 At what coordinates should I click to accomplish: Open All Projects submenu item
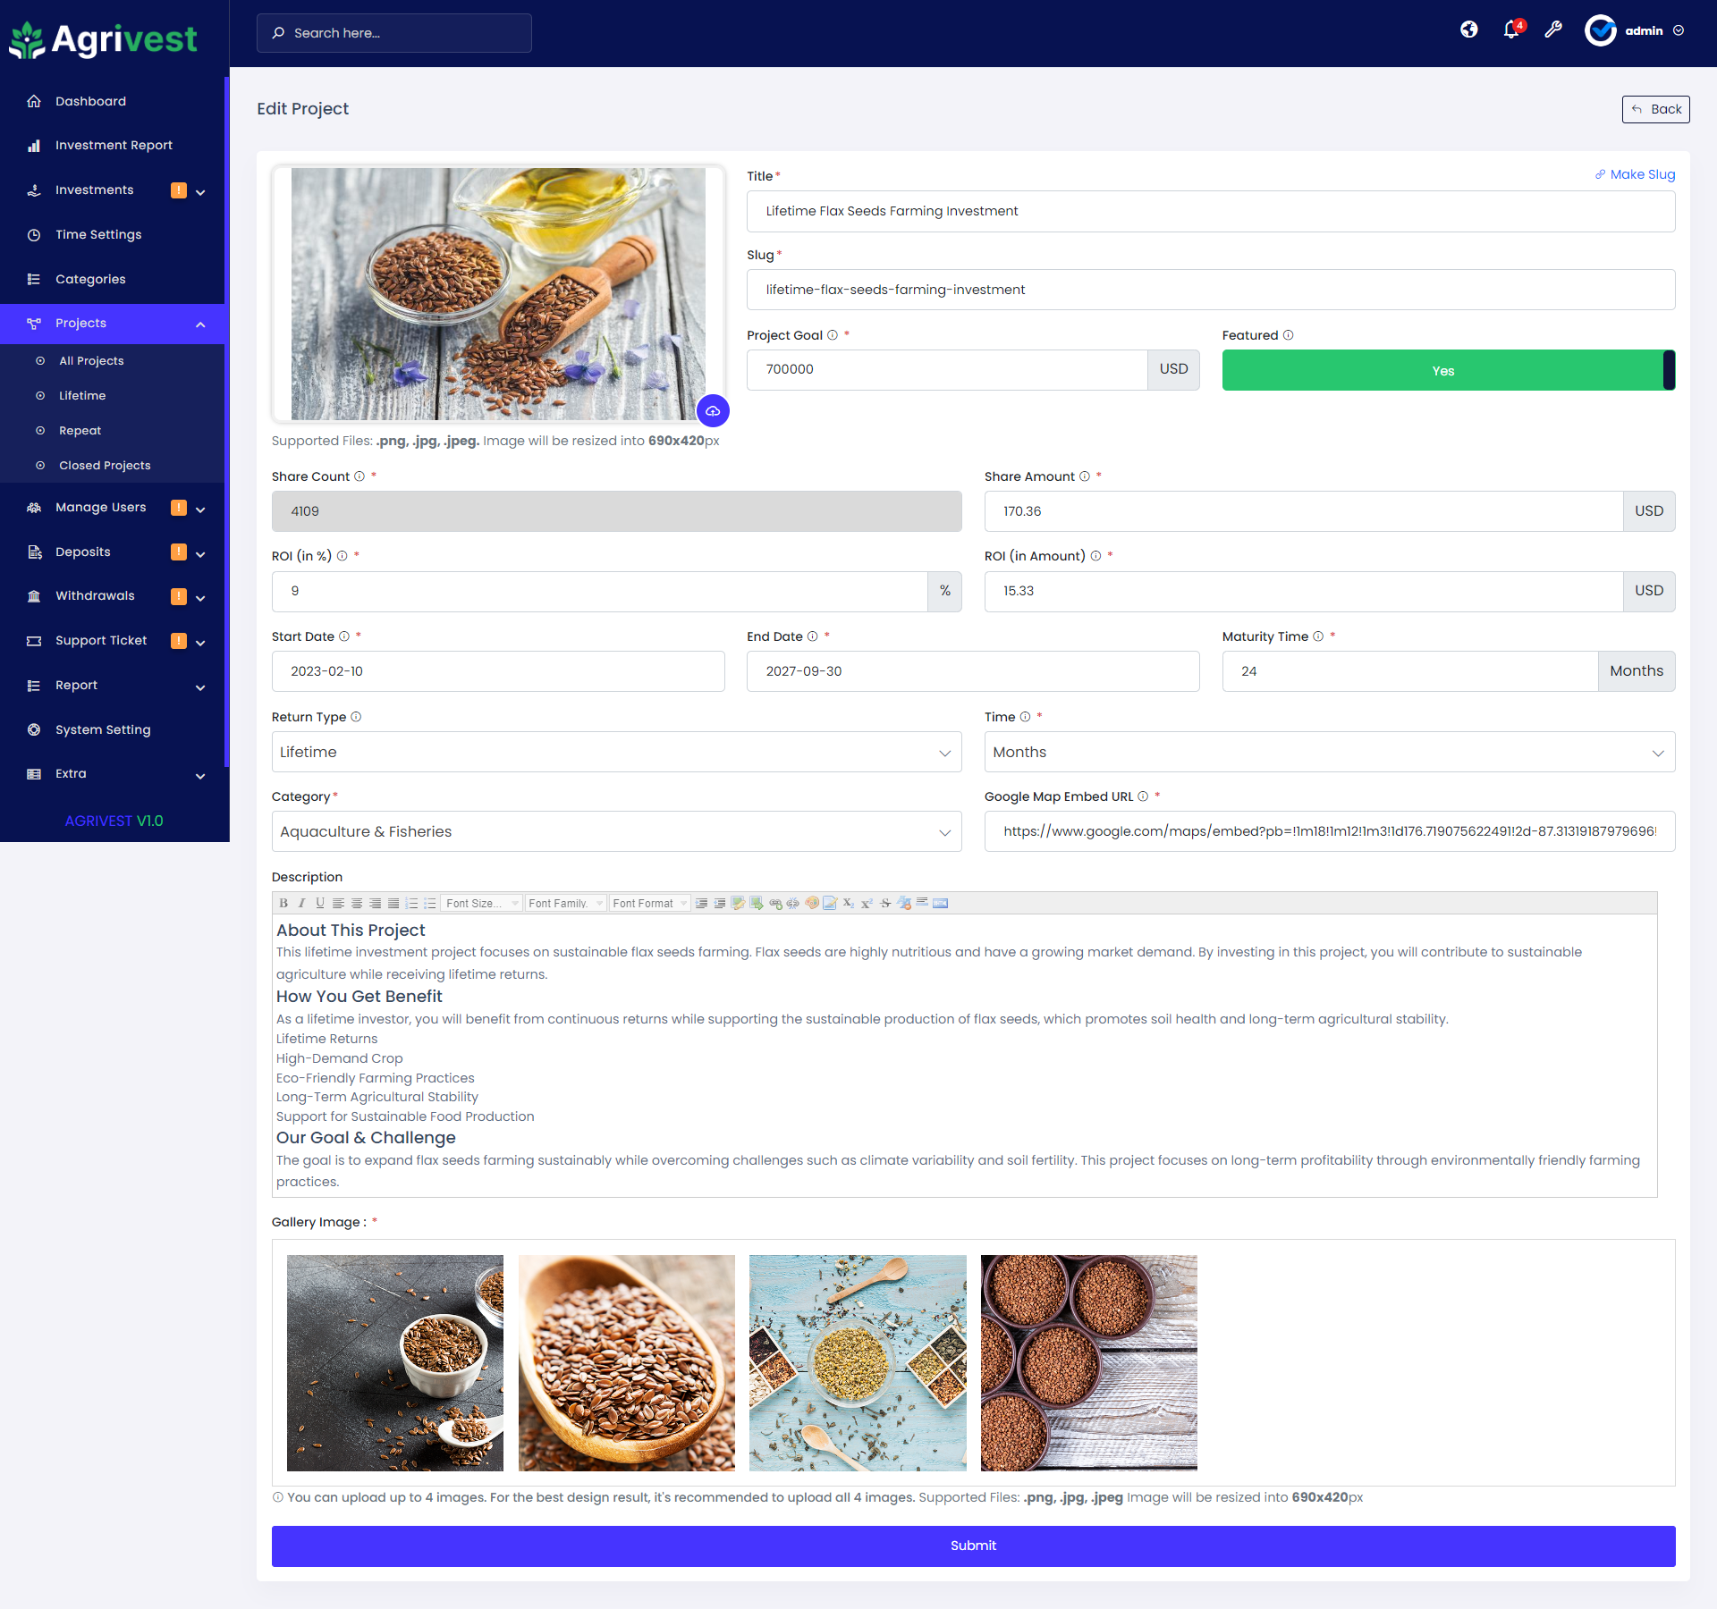pyautogui.click(x=91, y=361)
